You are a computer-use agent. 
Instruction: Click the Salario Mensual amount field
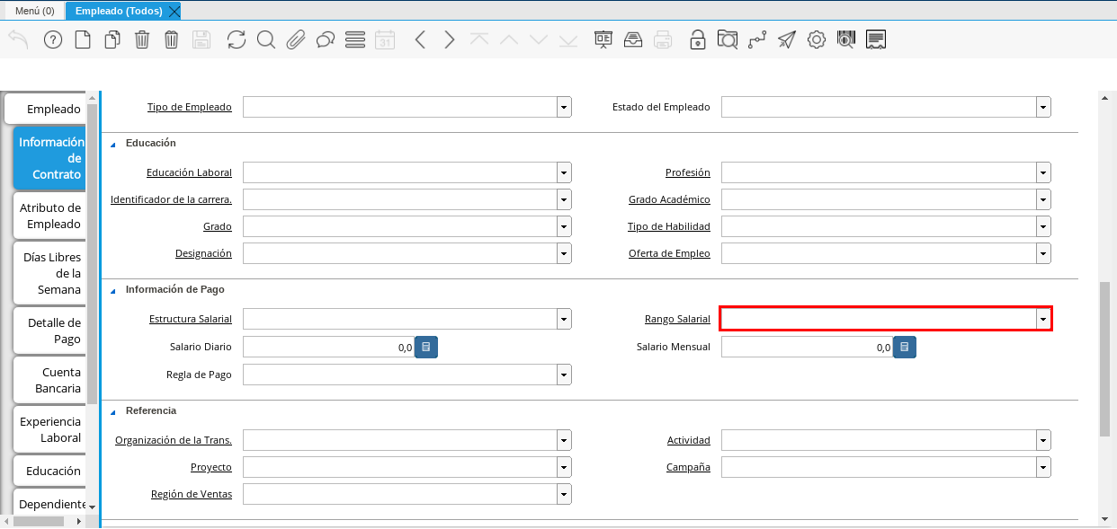[807, 347]
